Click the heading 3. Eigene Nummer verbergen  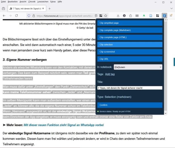click(25, 60)
